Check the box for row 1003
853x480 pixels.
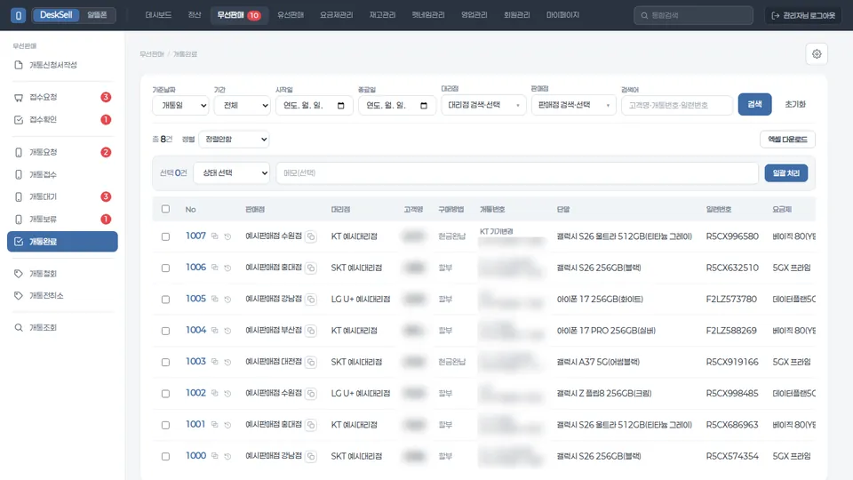click(x=165, y=362)
